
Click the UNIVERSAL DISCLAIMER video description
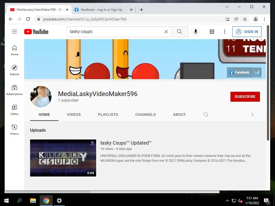click(175, 158)
